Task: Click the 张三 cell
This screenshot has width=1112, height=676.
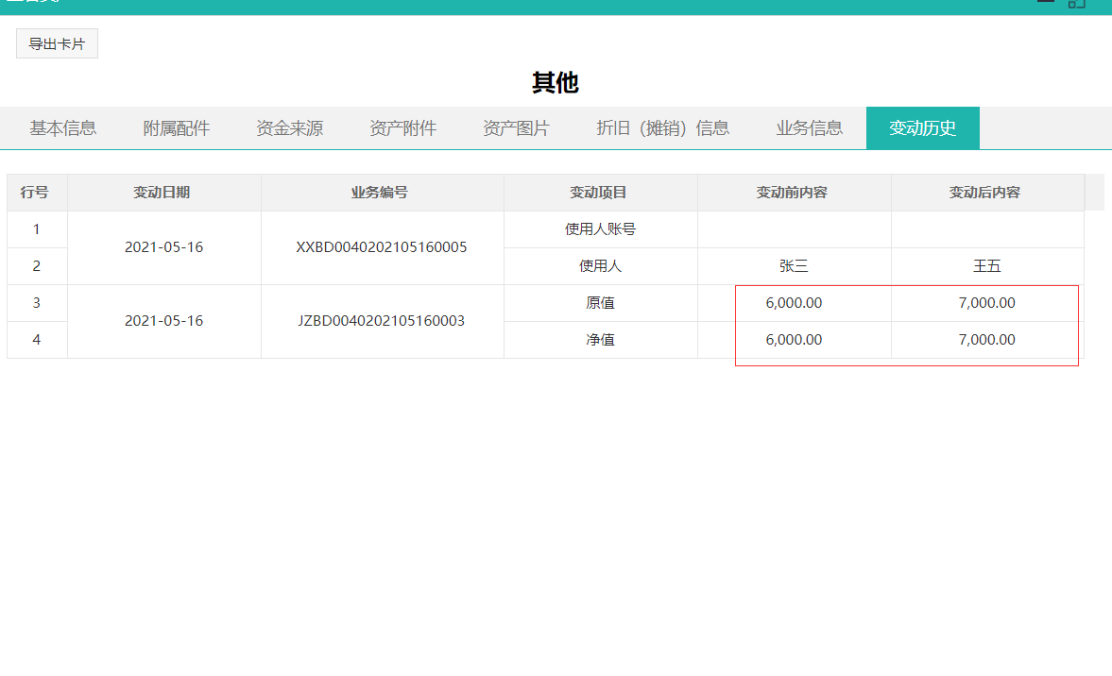Action: pos(795,266)
